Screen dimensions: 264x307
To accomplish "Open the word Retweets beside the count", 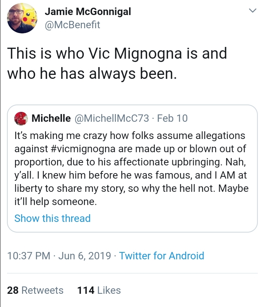I will click(x=43, y=290).
